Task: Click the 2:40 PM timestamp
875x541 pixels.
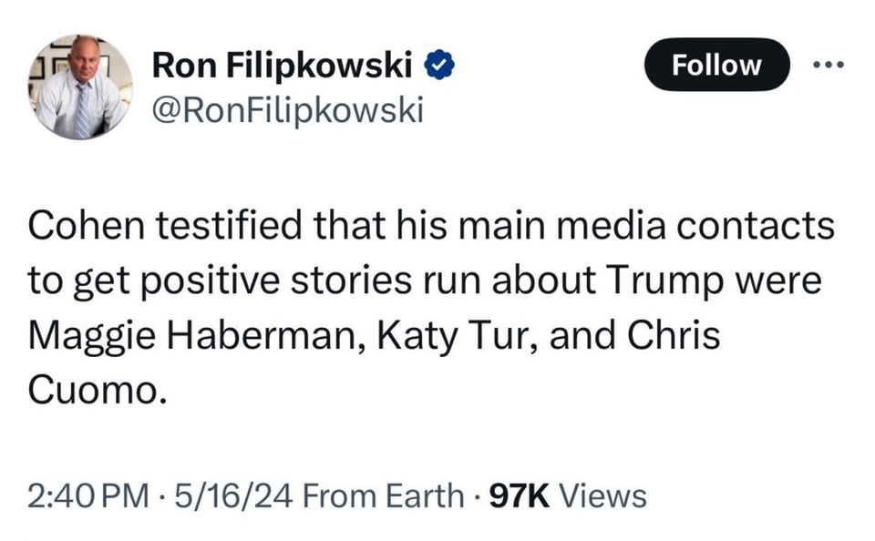Action: pyautogui.click(x=88, y=496)
